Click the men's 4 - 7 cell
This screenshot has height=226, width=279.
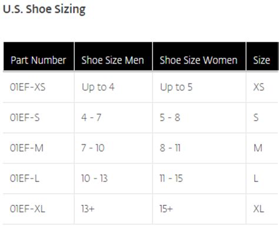tap(114, 118)
